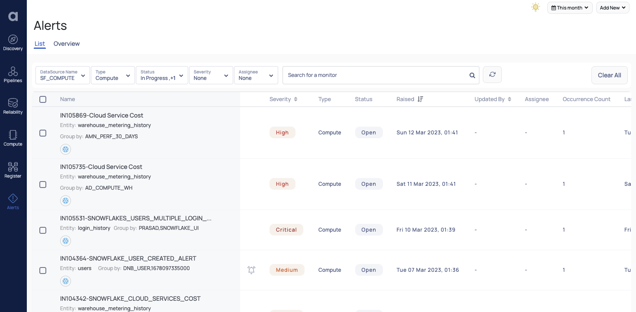Open the Compute section from sidebar
636x312 pixels.
click(x=13, y=137)
